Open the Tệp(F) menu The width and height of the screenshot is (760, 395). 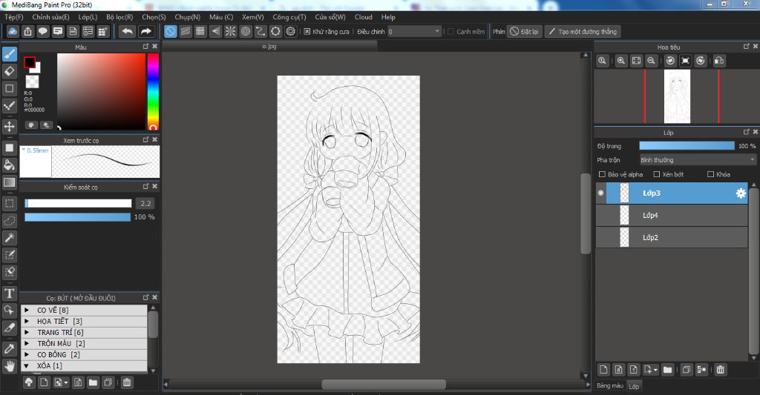[x=13, y=17]
